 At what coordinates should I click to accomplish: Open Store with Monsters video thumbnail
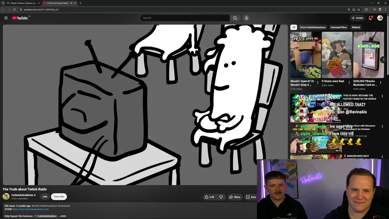(x=316, y=138)
